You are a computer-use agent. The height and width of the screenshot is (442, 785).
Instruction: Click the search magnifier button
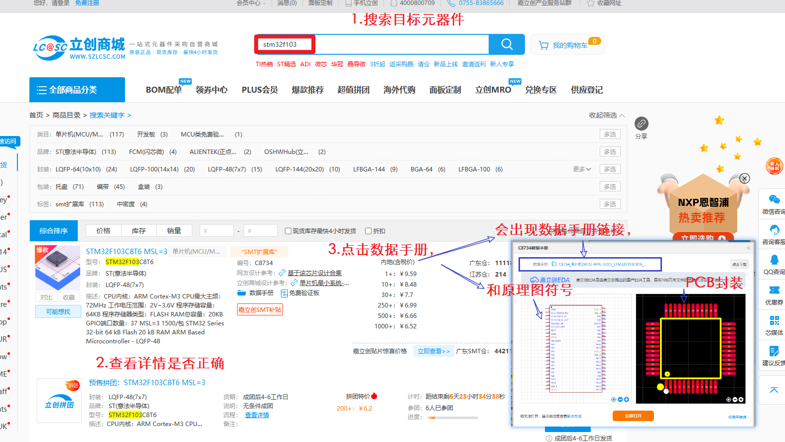(x=507, y=44)
